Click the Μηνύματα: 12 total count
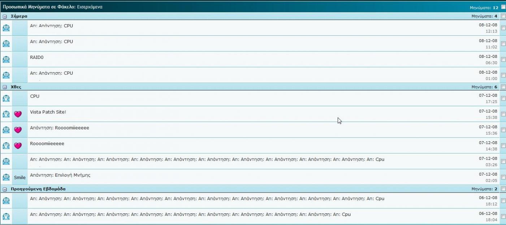Screen dimensions: 506x225 tap(484, 7)
